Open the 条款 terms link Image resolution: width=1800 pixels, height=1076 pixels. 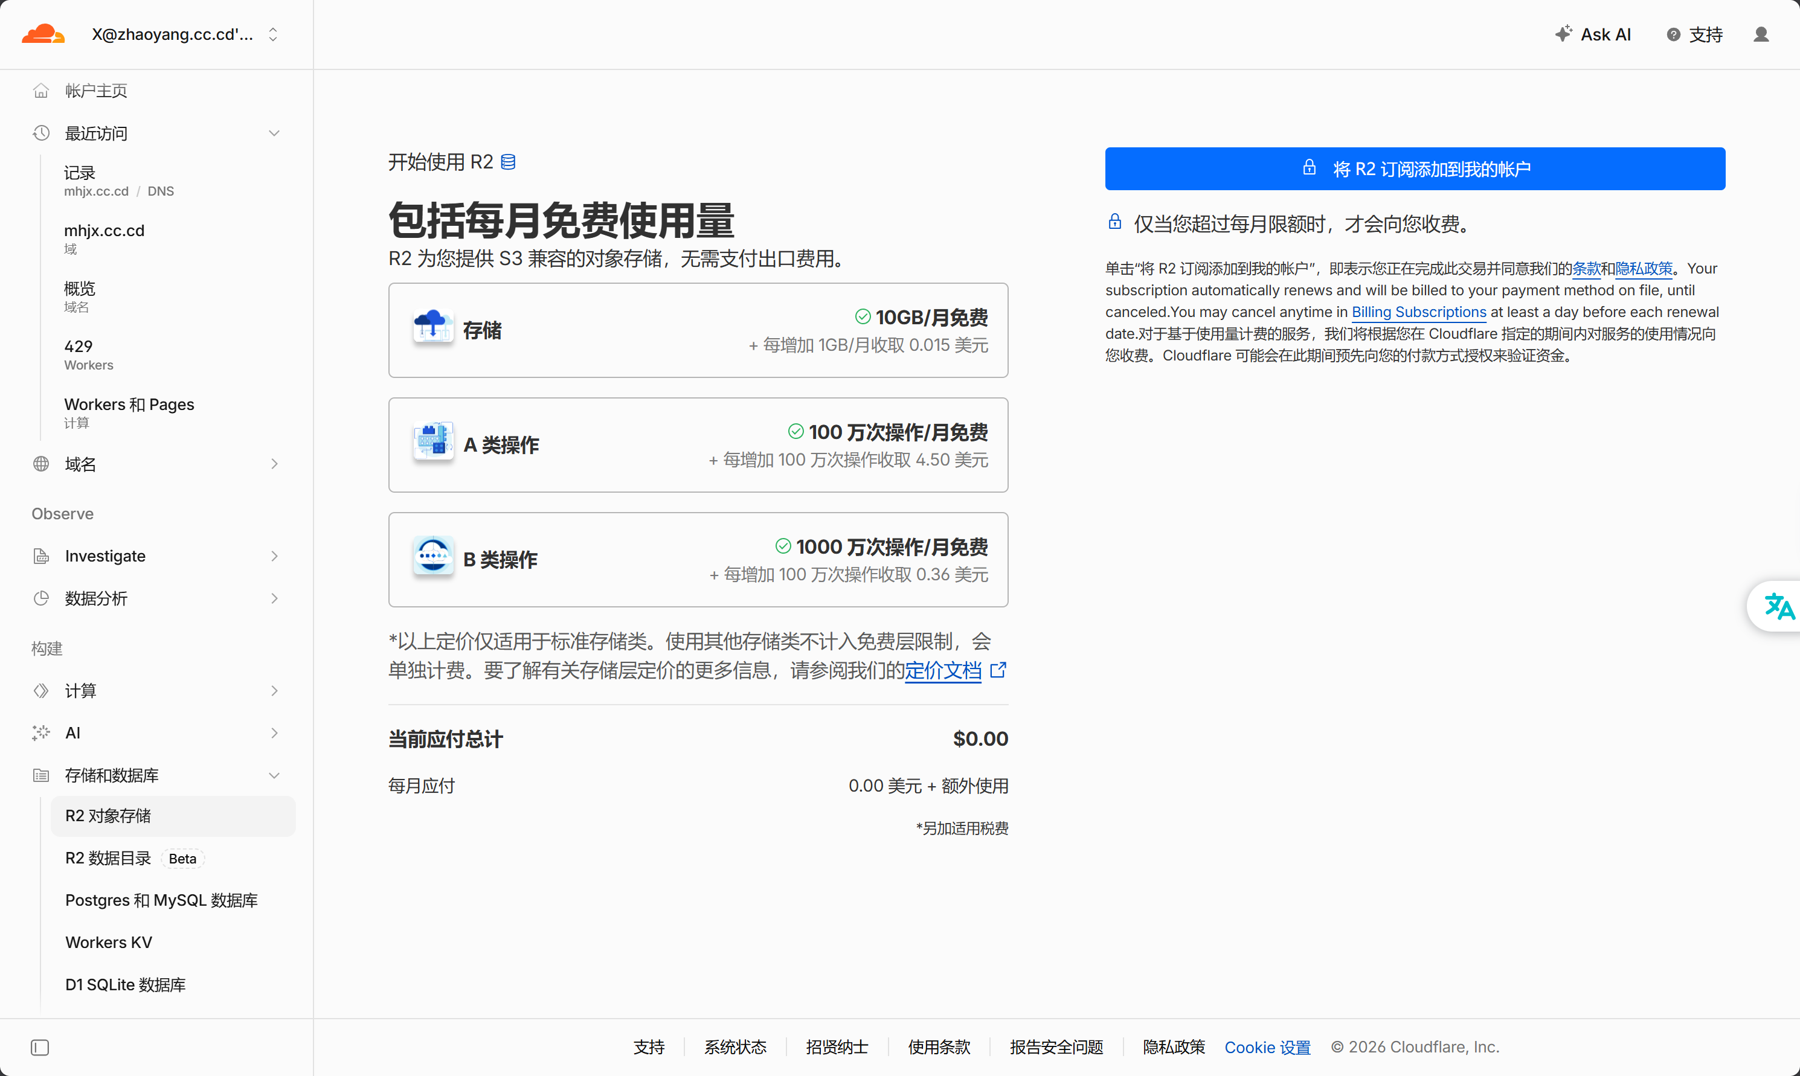click(x=1586, y=268)
